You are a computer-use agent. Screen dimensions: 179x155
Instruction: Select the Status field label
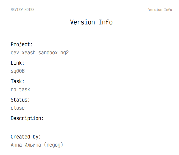coord(20,100)
